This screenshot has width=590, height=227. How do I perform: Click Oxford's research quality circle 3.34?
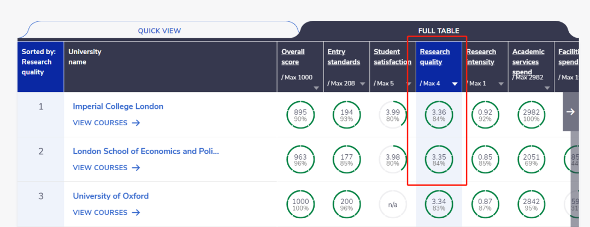pos(439,205)
